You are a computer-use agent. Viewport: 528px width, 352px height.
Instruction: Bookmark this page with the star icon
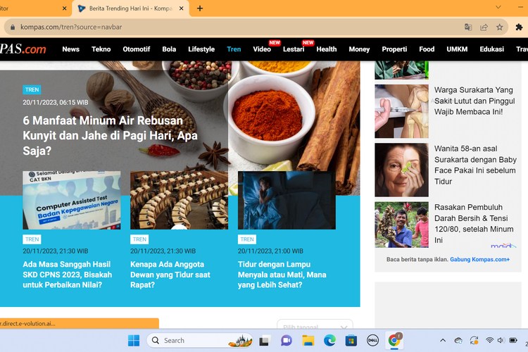500,27
